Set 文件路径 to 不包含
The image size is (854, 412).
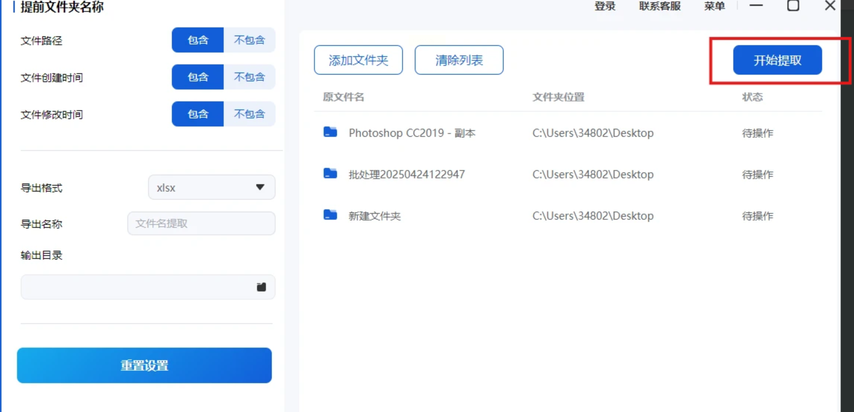[x=249, y=40]
